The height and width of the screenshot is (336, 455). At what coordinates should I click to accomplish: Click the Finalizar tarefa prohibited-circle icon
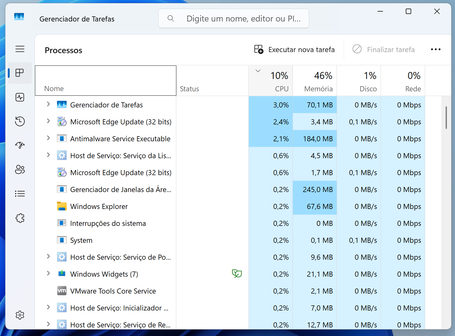pos(357,49)
